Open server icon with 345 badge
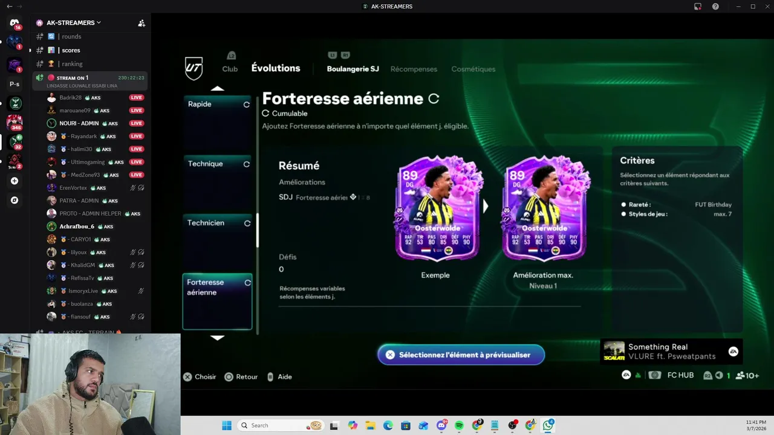This screenshot has width=774, height=435. 15,123
